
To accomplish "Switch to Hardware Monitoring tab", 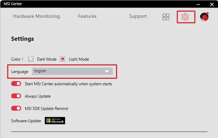I will [x=36, y=16].
